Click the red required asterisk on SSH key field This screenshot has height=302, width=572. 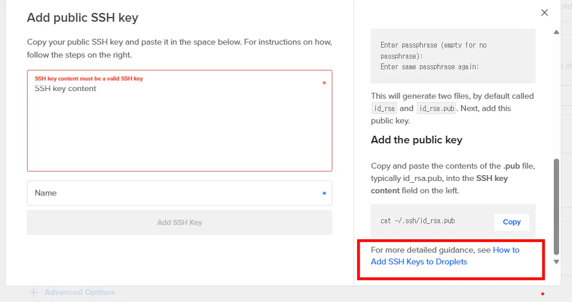(324, 83)
